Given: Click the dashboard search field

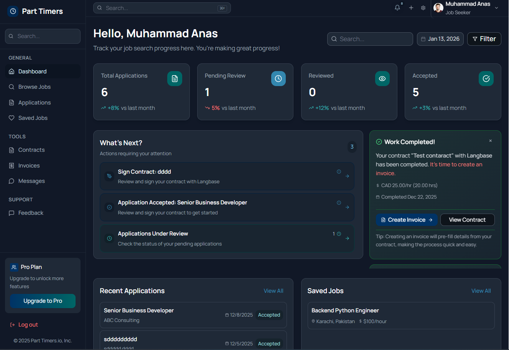Looking at the screenshot, I should click(x=369, y=39).
